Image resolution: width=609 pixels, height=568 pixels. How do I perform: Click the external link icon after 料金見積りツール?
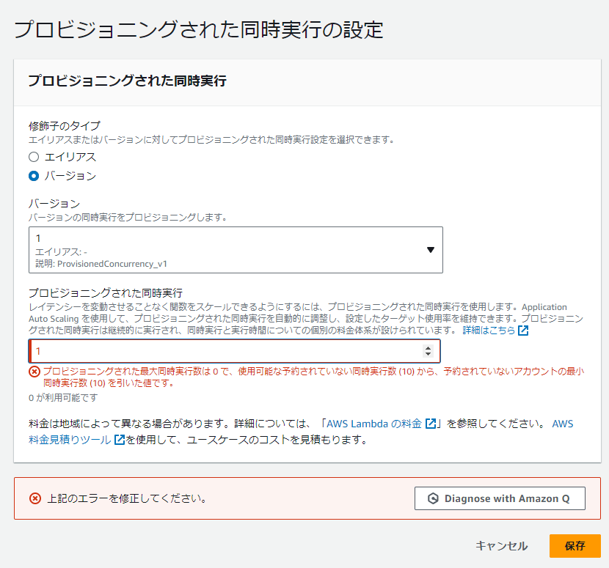point(120,440)
